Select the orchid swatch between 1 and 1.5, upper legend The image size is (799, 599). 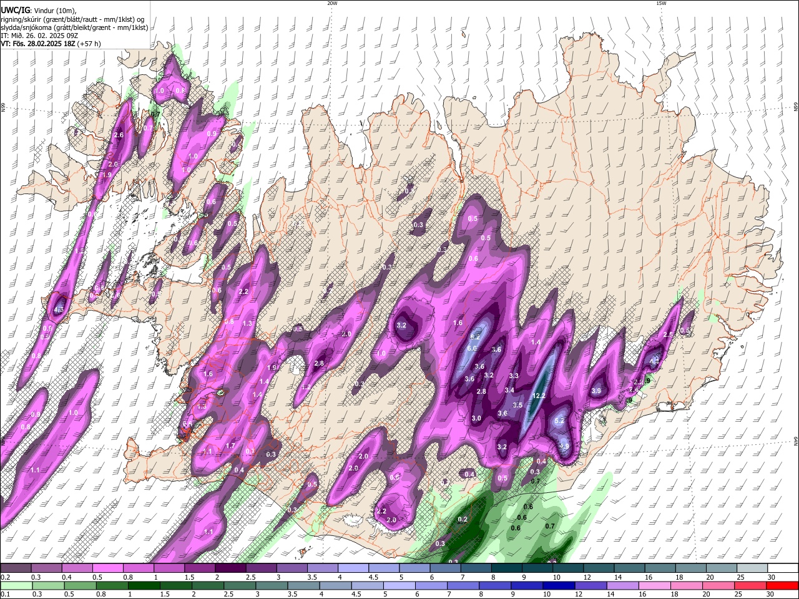tap(169, 568)
